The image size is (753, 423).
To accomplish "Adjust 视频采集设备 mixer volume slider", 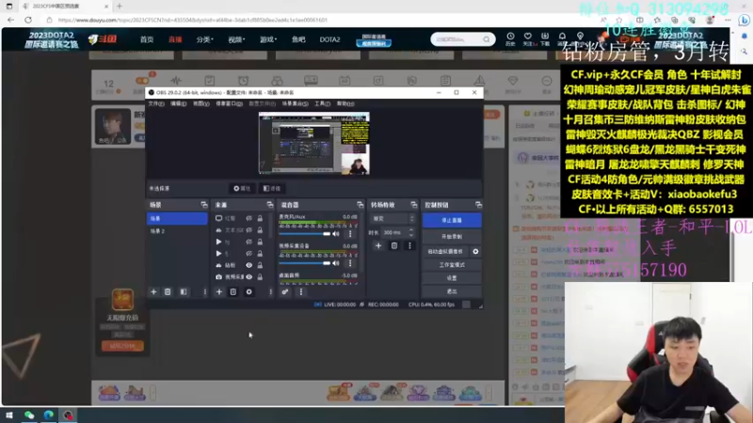I will (x=305, y=263).
